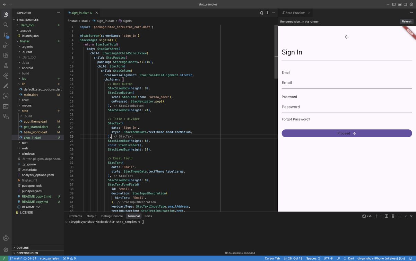Open the Testing flask icon in sidebar
Screen dimensions: 416x261
point(6,65)
